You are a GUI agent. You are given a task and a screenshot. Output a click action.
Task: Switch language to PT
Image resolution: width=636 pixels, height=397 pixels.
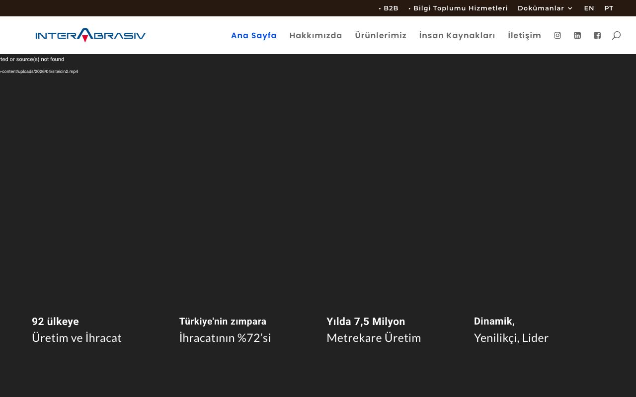609,8
